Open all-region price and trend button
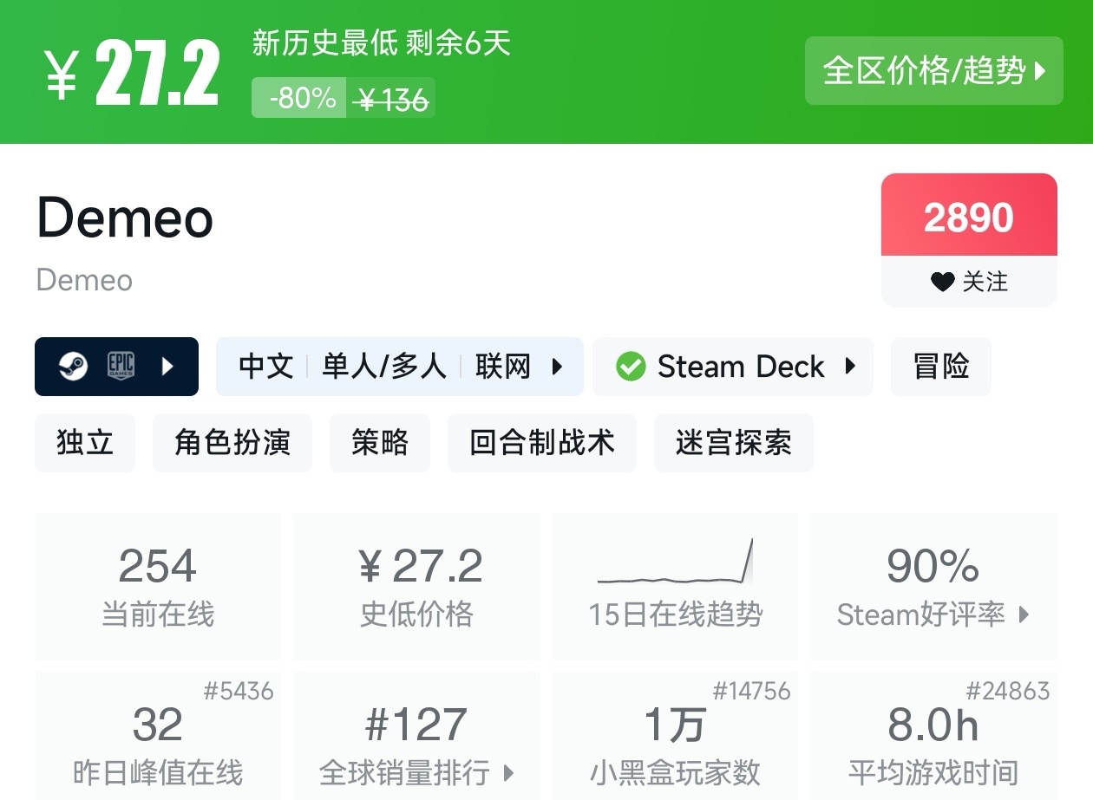 933,71
